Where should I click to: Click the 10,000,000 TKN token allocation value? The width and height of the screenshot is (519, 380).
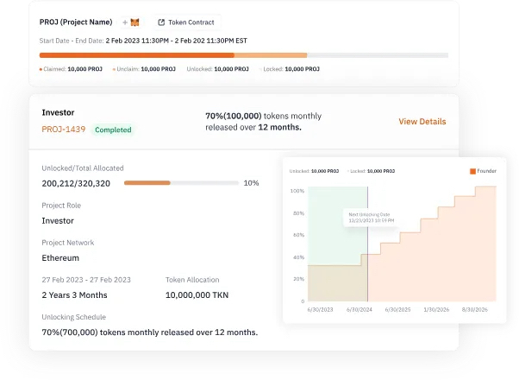click(197, 295)
